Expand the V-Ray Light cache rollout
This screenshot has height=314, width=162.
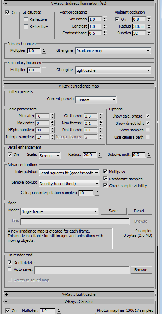click(79, 294)
